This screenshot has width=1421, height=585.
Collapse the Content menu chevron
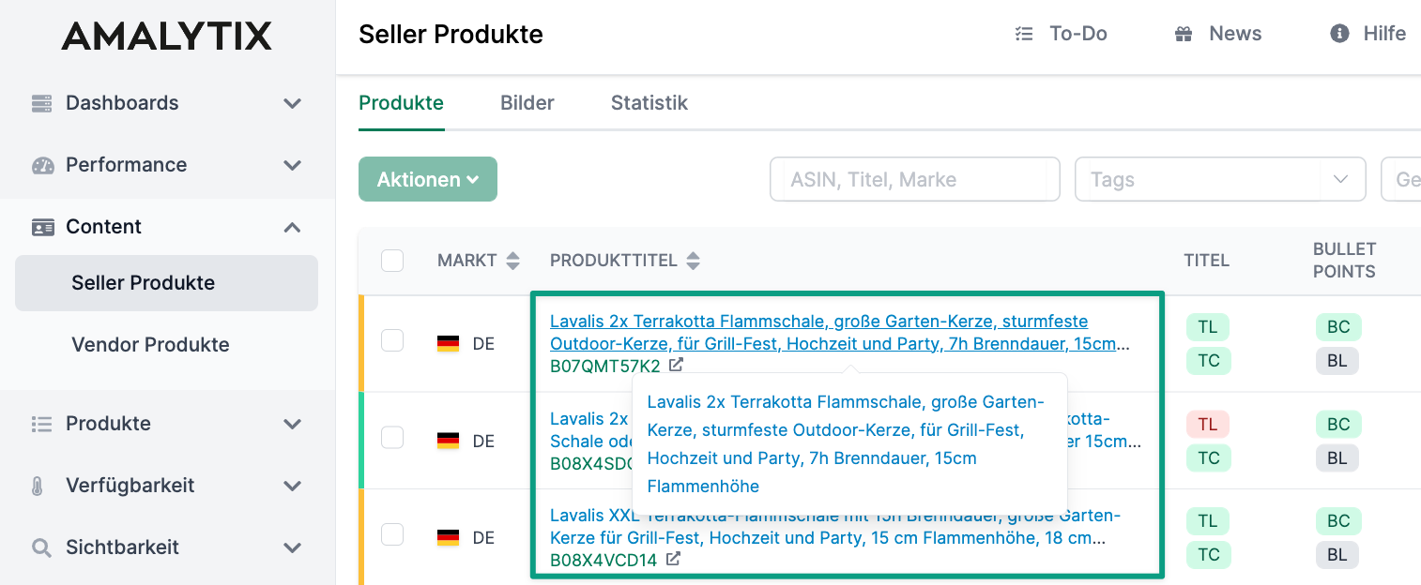tap(293, 227)
